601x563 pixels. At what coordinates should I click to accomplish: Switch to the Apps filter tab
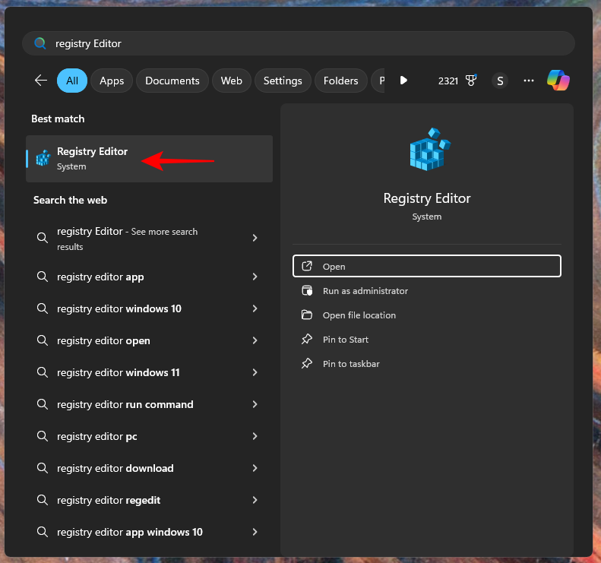(x=112, y=81)
